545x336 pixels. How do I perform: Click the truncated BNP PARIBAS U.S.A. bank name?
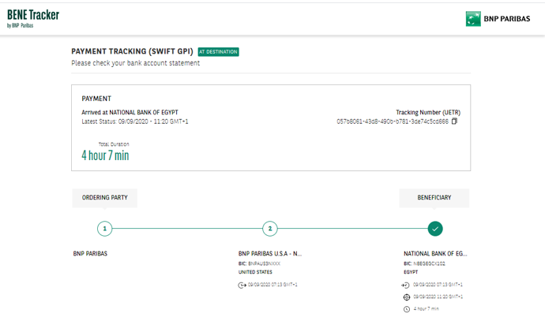[270, 254]
